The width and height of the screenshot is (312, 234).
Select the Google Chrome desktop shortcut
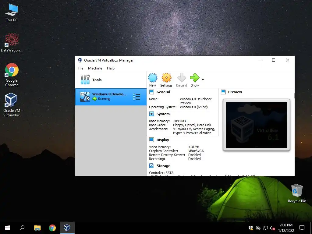pos(12,75)
